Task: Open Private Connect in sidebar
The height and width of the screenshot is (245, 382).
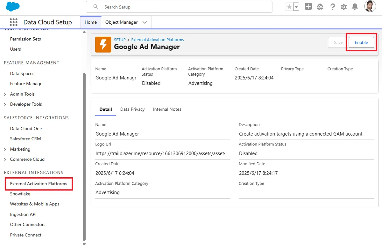Action: click(x=26, y=235)
